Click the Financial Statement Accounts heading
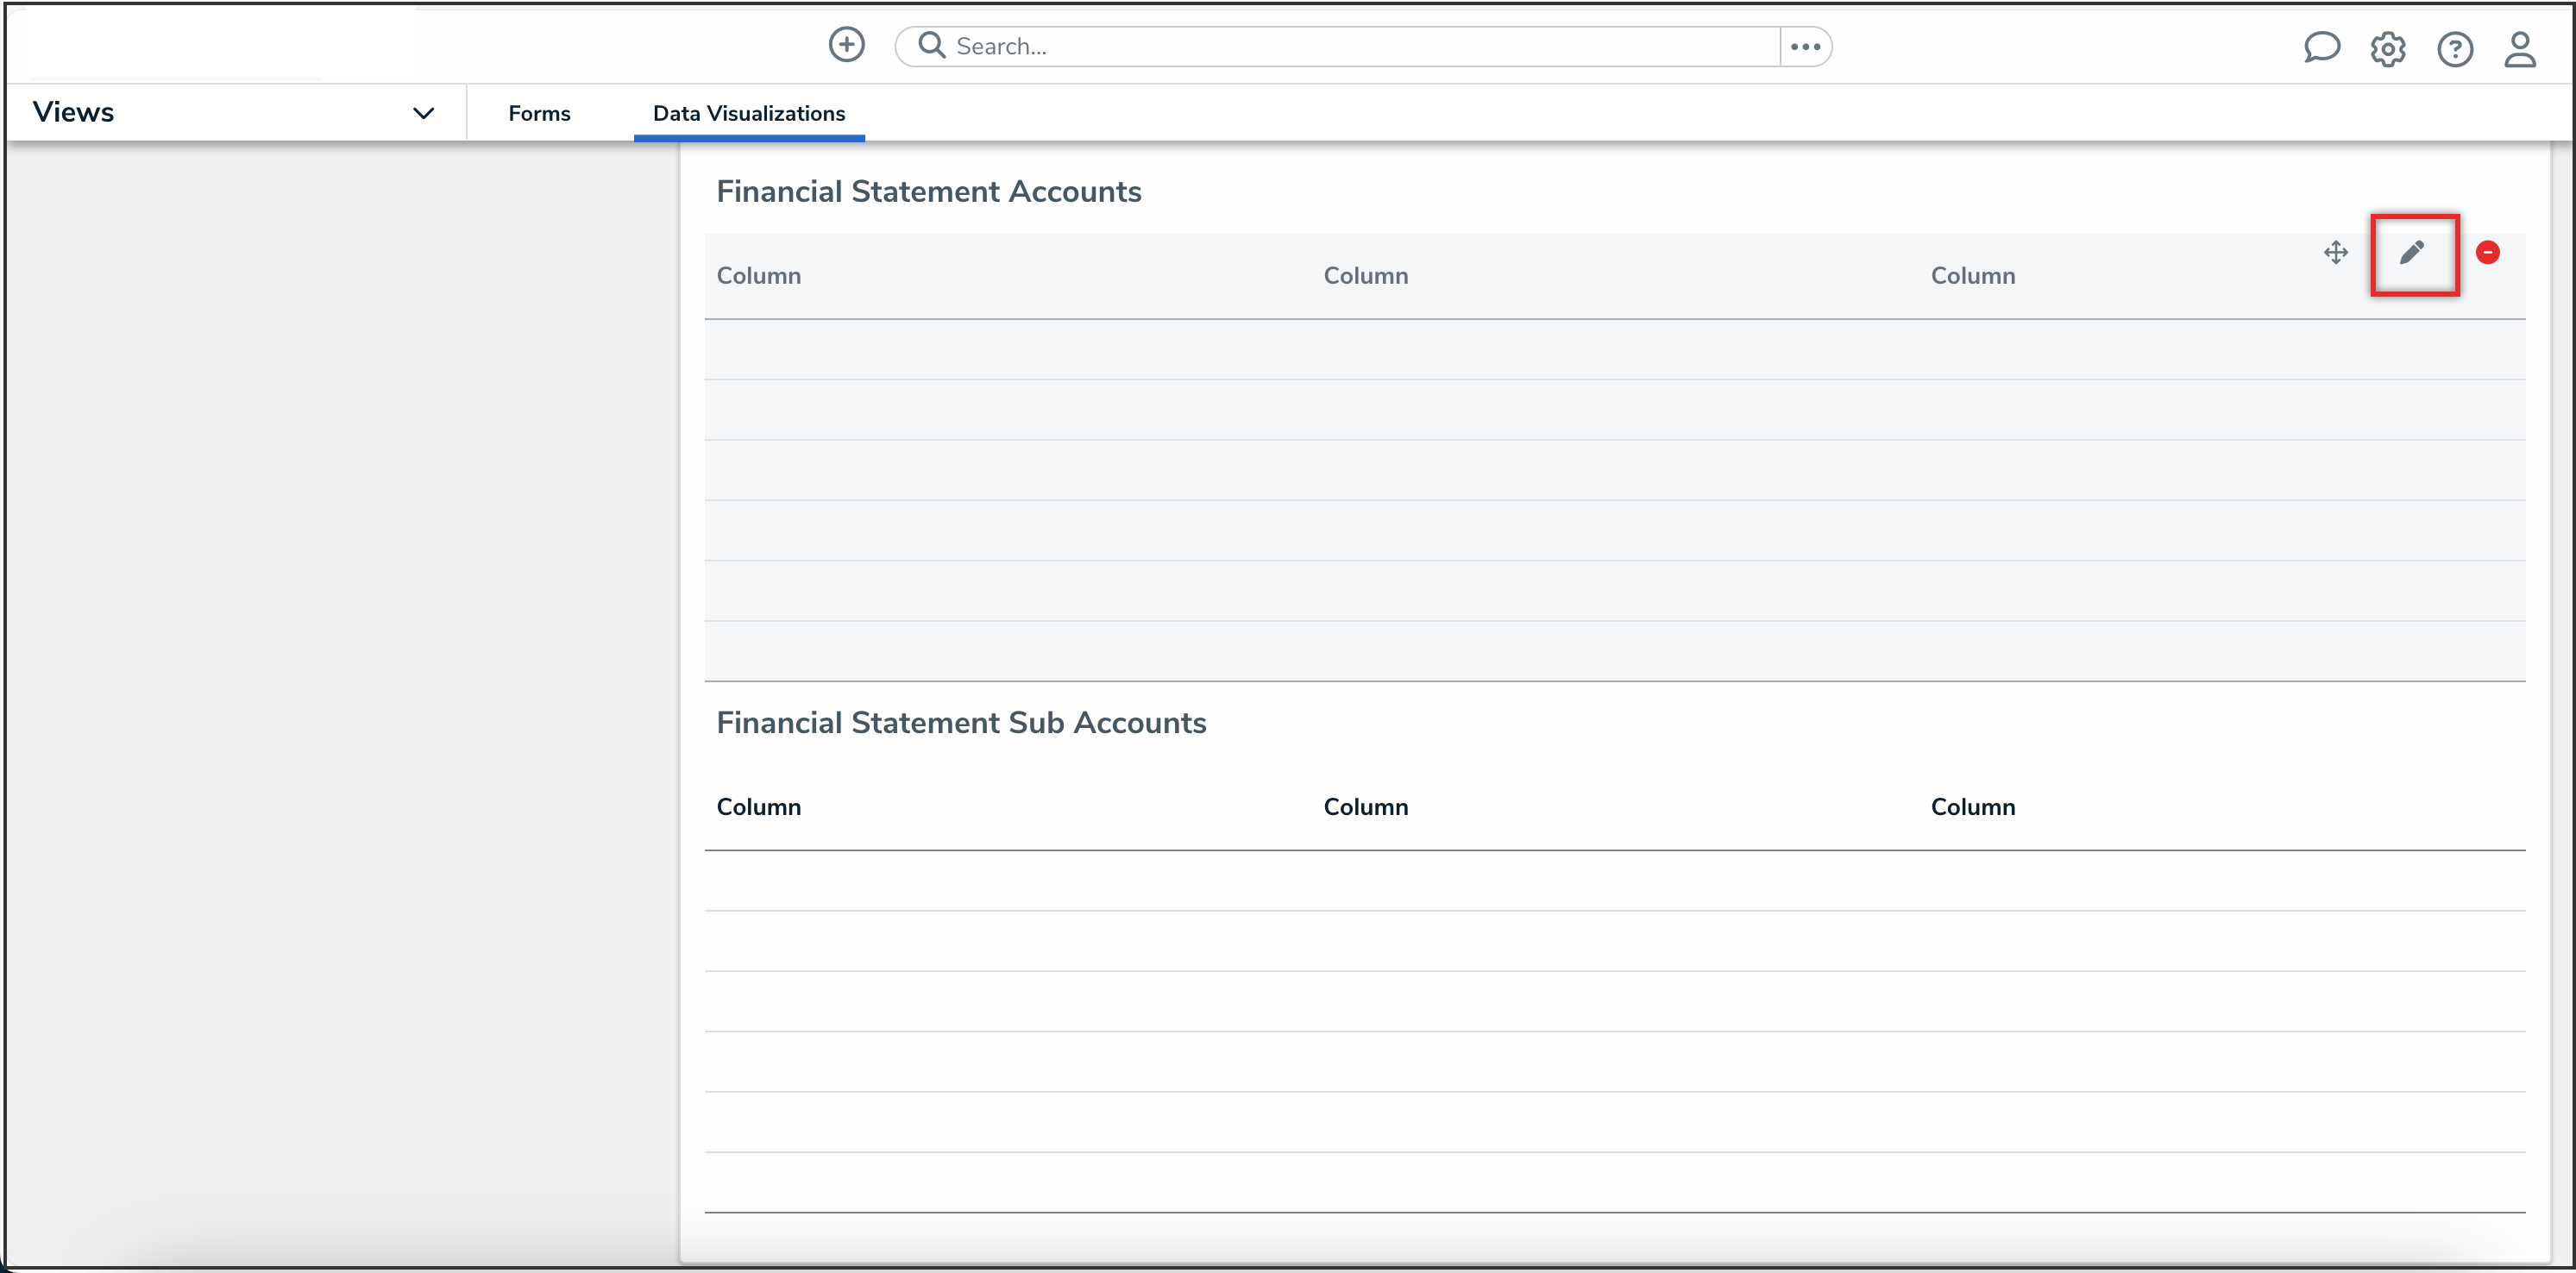 click(928, 191)
